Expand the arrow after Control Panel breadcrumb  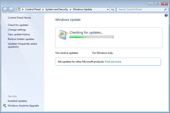point(43,9)
